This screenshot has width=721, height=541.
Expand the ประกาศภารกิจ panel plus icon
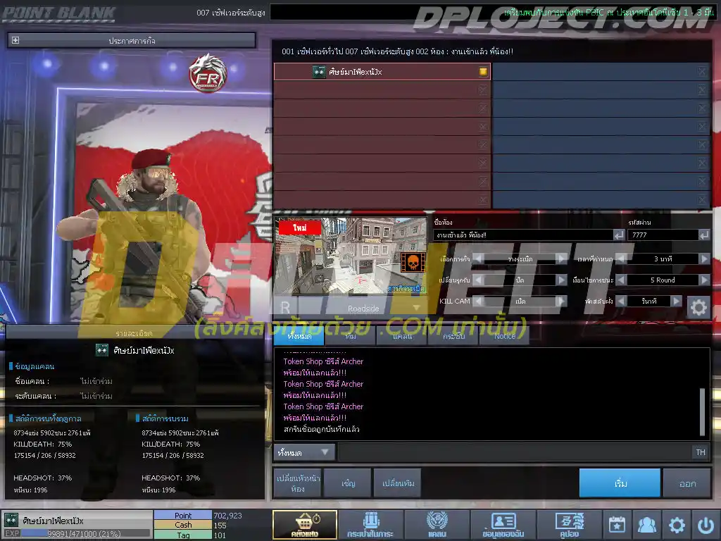15,40
